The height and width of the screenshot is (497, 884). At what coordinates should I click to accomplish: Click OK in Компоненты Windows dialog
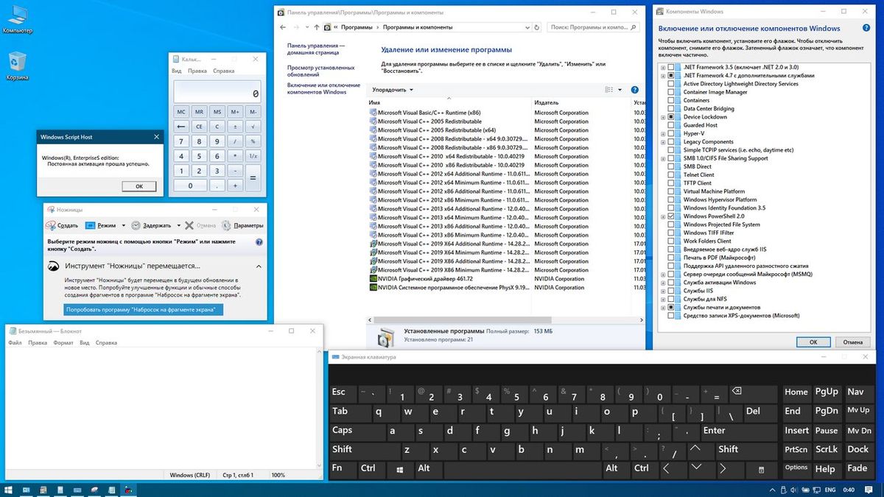[x=813, y=342]
